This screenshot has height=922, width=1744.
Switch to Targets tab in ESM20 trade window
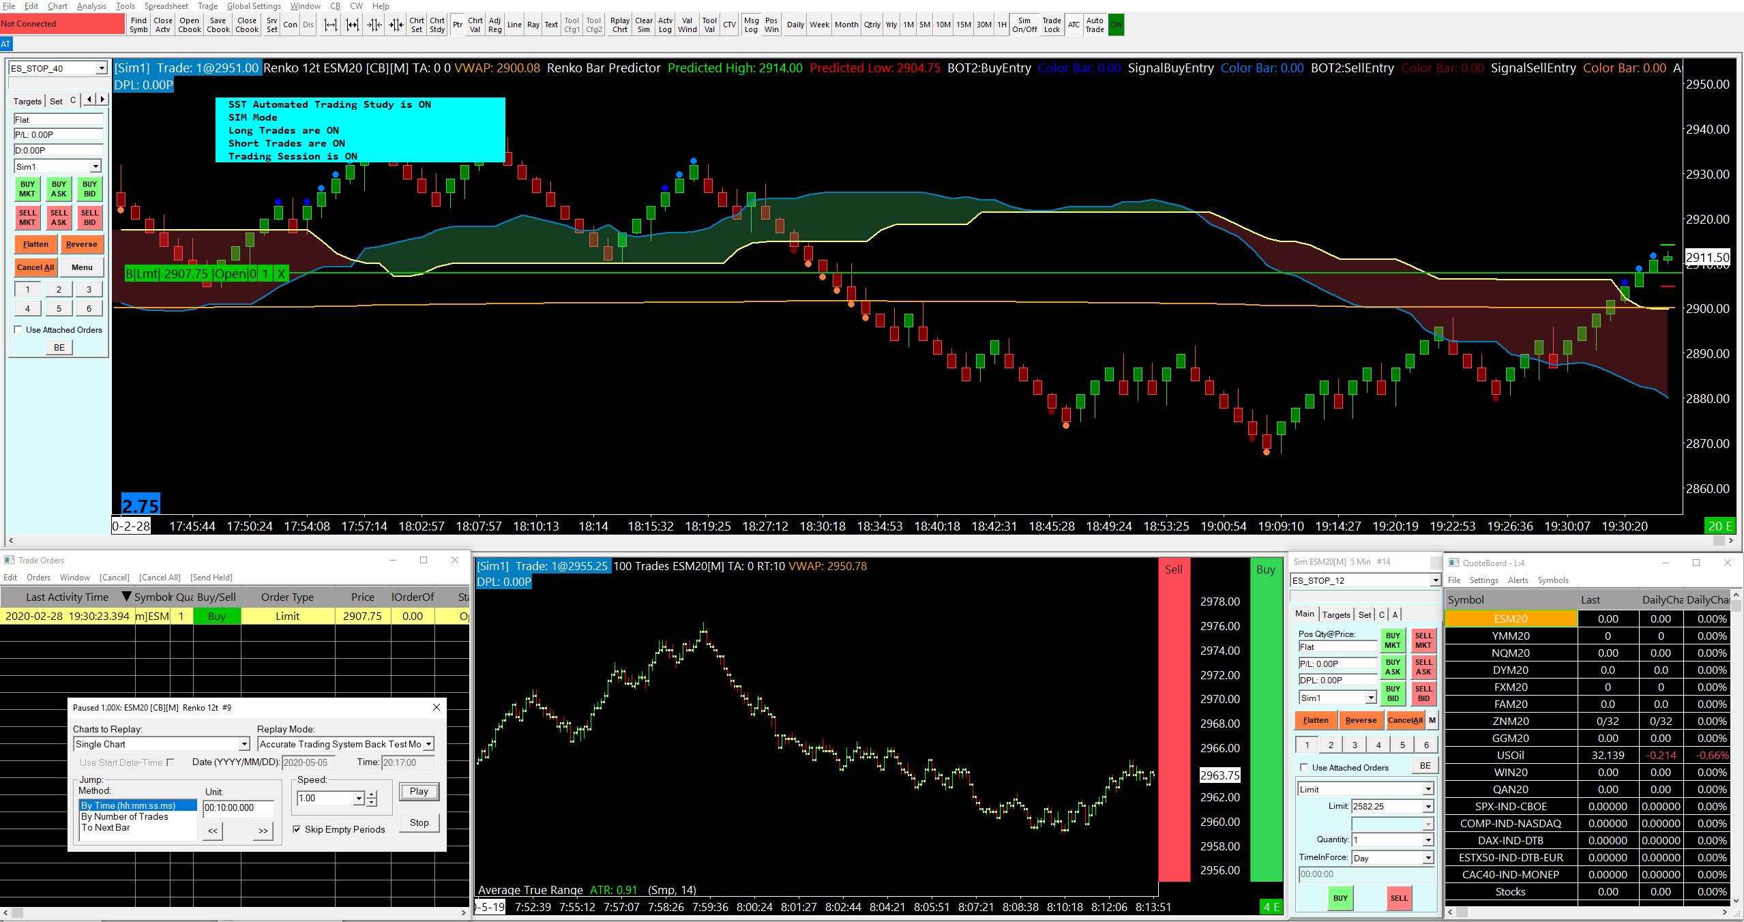click(1335, 614)
